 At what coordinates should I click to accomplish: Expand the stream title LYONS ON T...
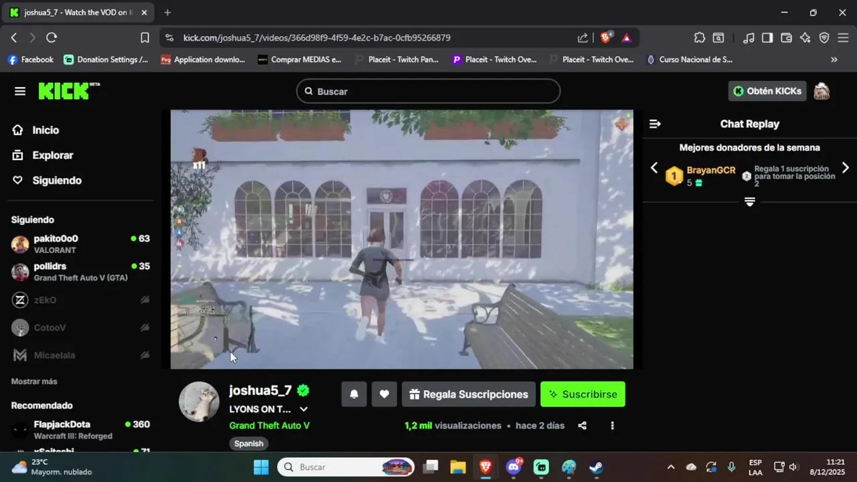pyautogui.click(x=303, y=409)
